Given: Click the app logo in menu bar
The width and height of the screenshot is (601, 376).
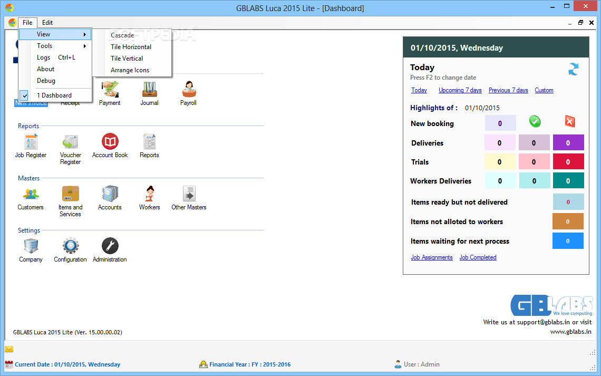Looking at the screenshot, I should [x=12, y=23].
